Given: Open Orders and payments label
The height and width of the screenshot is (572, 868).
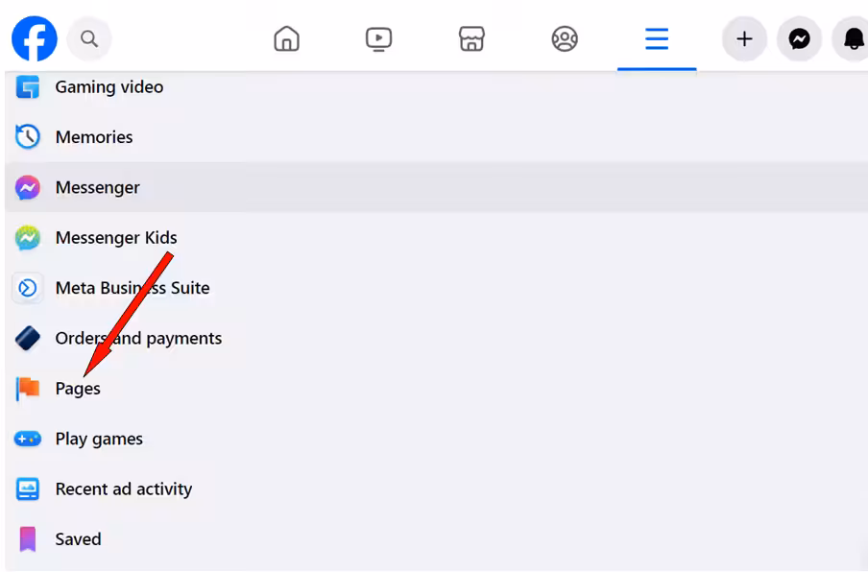Looking at the screenshot, I should [138, 338].
